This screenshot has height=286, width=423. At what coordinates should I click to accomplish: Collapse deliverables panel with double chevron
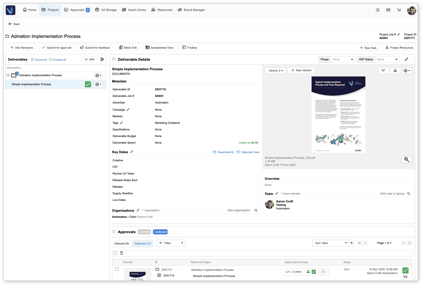point(102,59)
